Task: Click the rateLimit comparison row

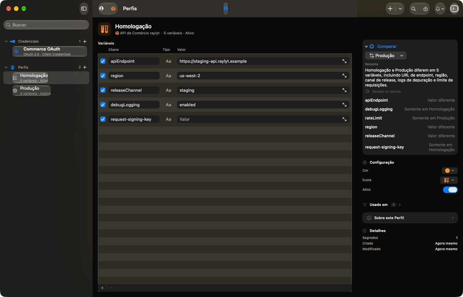Action: (410, 118)
